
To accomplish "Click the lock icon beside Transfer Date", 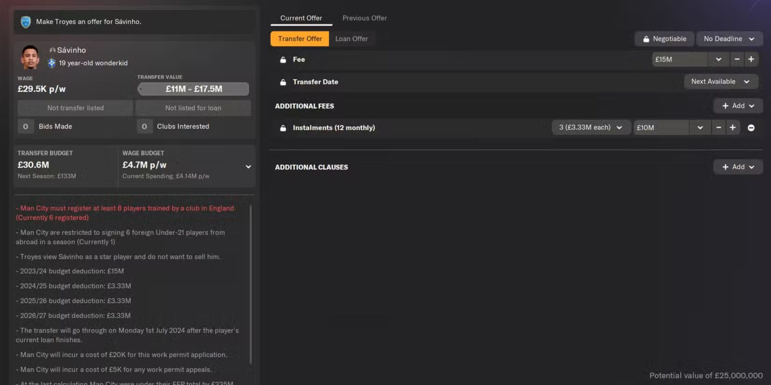I will click(283, 82).
